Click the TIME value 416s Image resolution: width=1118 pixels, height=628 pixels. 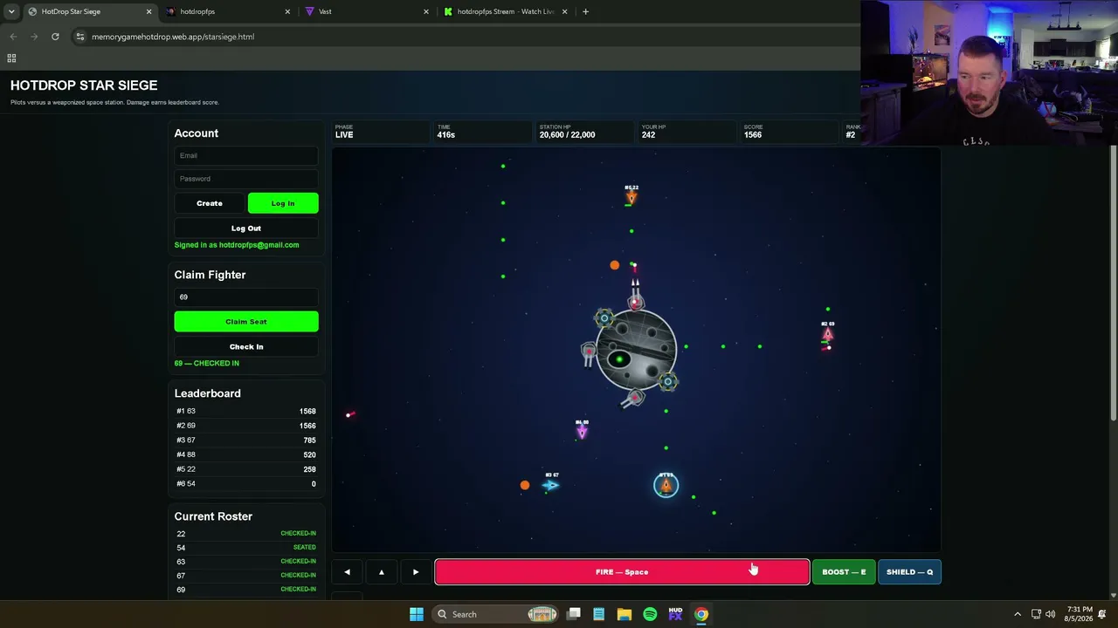pyautogui.click(x=446, y=135)
